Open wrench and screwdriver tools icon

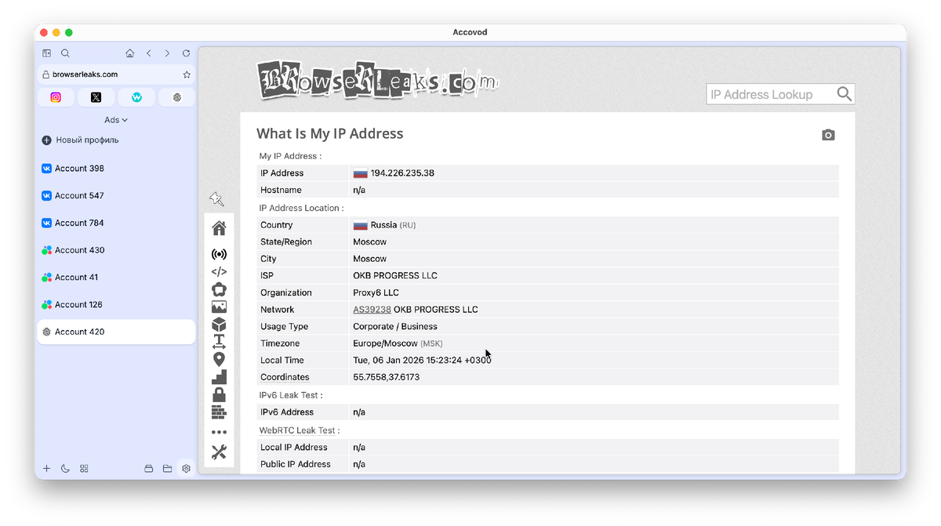tap(219, 452)
